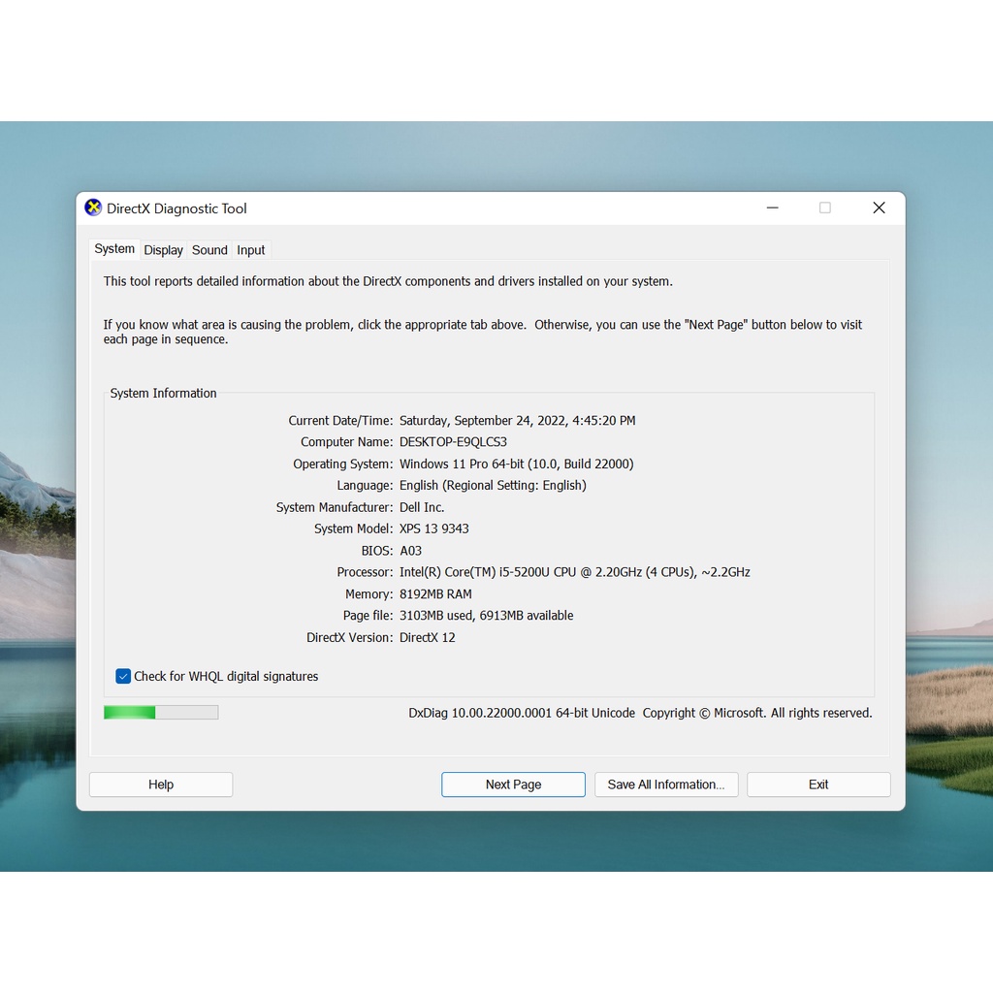Click the Dell Inc. manufacturer value

(422, 507)
